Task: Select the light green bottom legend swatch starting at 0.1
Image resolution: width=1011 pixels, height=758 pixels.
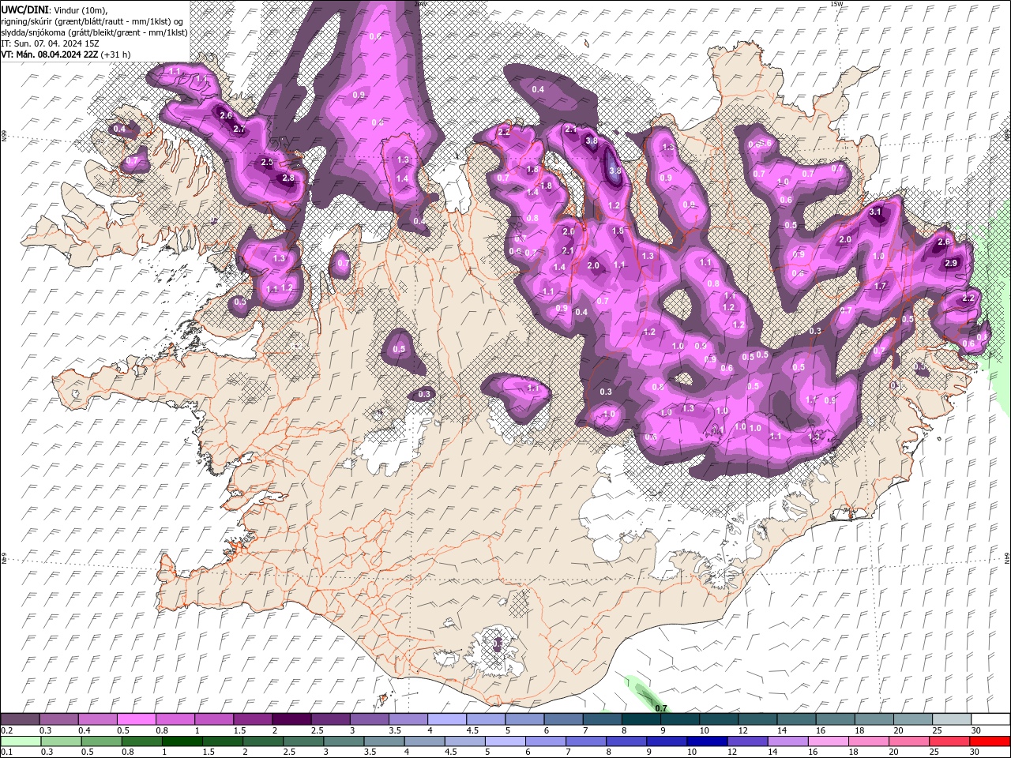Action: tap(20, 741)
